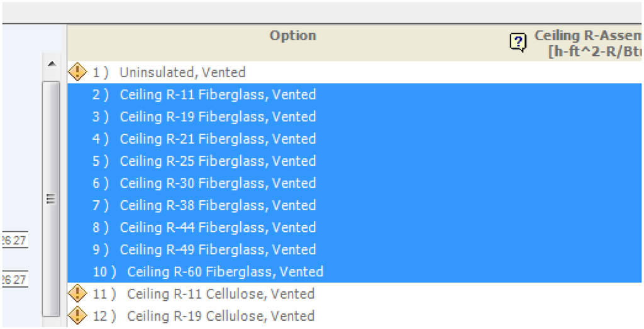Click the help question mark icon
The width and height of the screenshot is (644, 329).
tap(517, 43)
